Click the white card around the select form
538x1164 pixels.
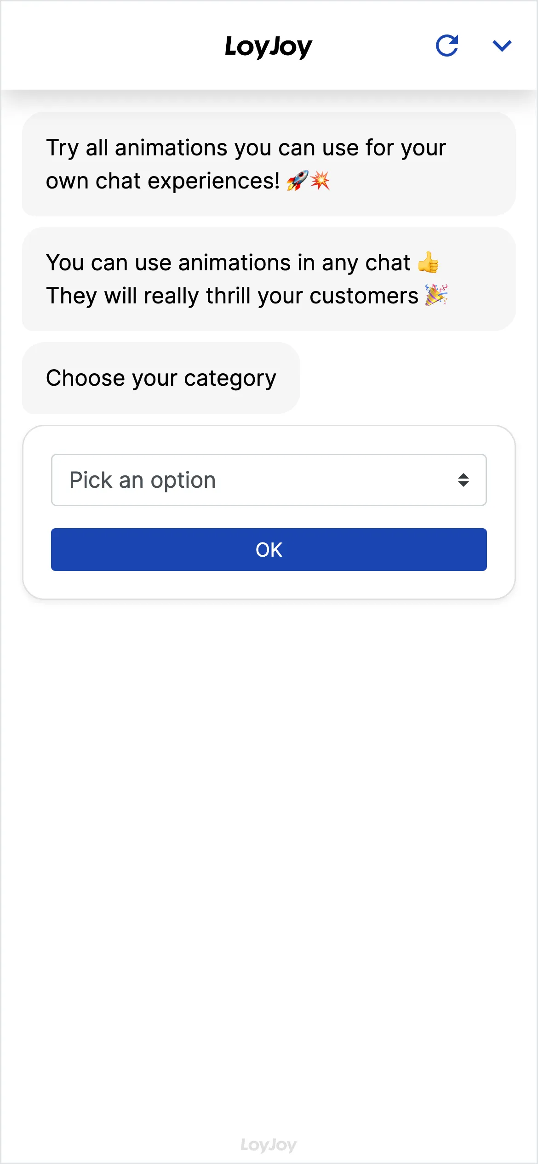tap(269, 585)
